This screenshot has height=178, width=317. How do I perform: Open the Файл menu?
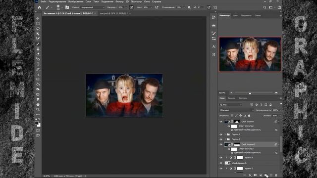(x=43, y=1)
